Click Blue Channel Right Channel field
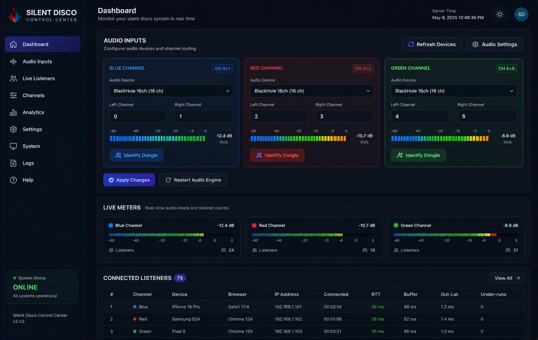 click(204, 116)
